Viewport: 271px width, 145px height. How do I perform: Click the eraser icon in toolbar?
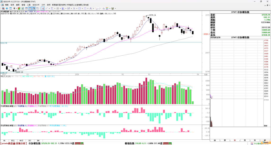coord(100,8)
